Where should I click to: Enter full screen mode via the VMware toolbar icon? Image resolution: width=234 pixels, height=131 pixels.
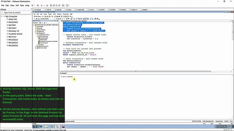[57, 5]
